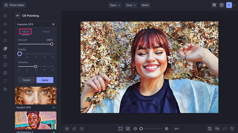The height and width of the screenshot is (133, 238).
Task: Click the 18% zoom value field
Action: (176, 129)
